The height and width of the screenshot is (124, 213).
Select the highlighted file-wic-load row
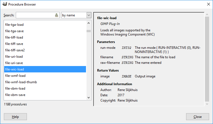click(45, 69)
